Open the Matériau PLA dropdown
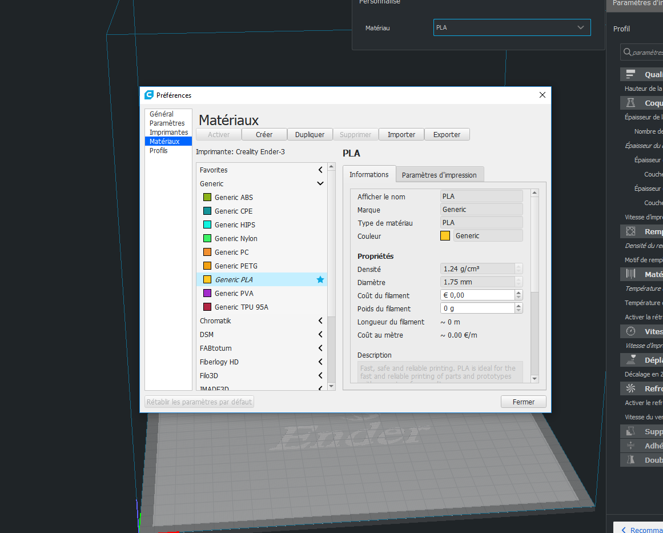663x533 pixels. tap(512, 27)
